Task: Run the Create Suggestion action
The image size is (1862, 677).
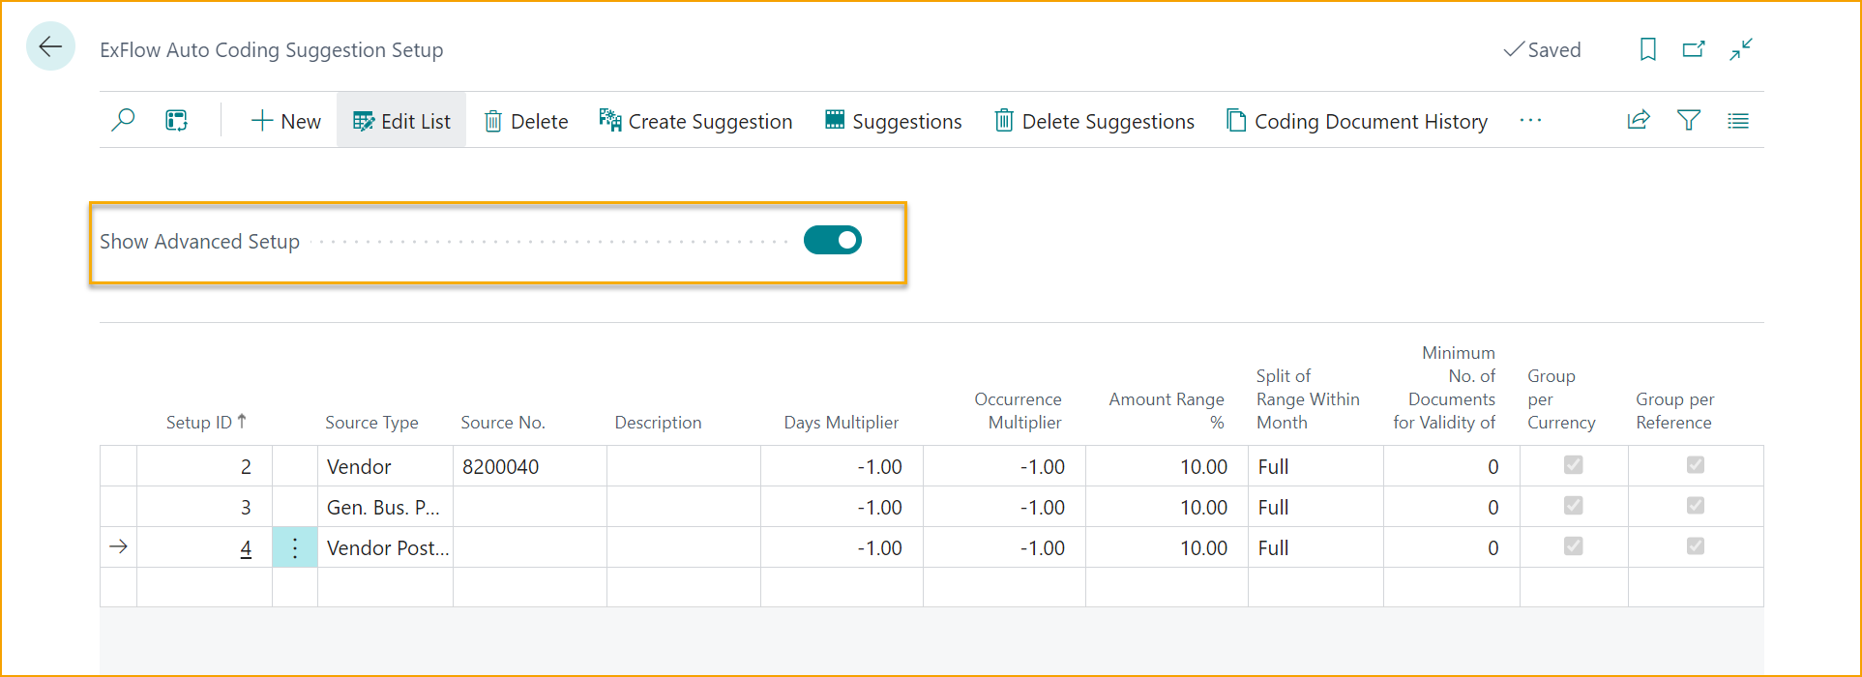Action: point(695,121)
